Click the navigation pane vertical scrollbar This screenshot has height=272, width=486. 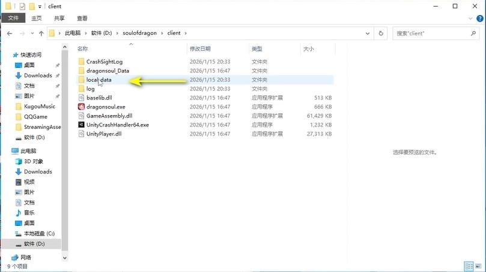[65, 150]
